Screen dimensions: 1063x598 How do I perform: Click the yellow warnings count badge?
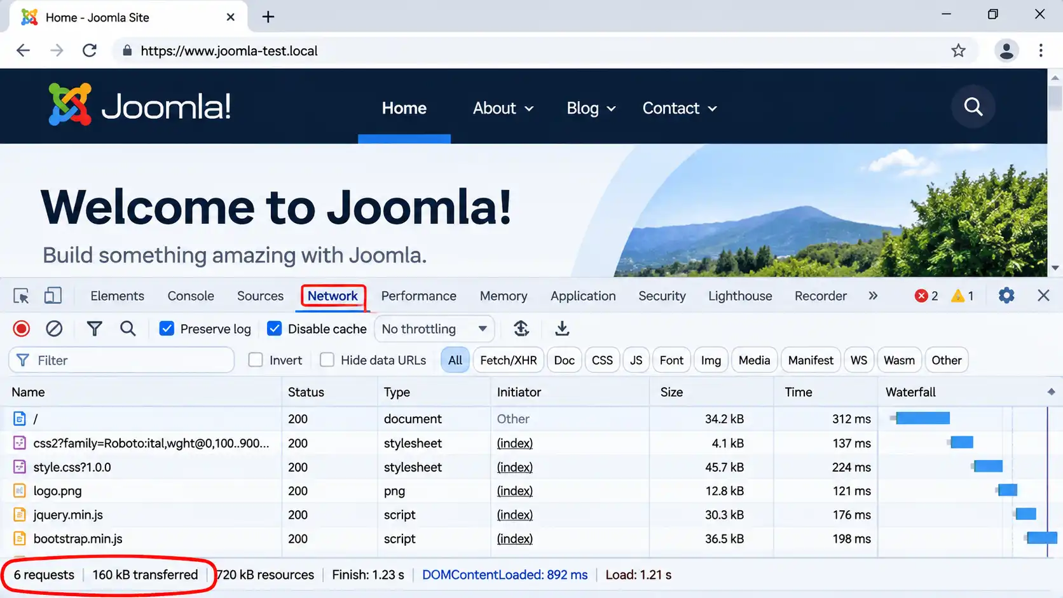tap(963, 296)
